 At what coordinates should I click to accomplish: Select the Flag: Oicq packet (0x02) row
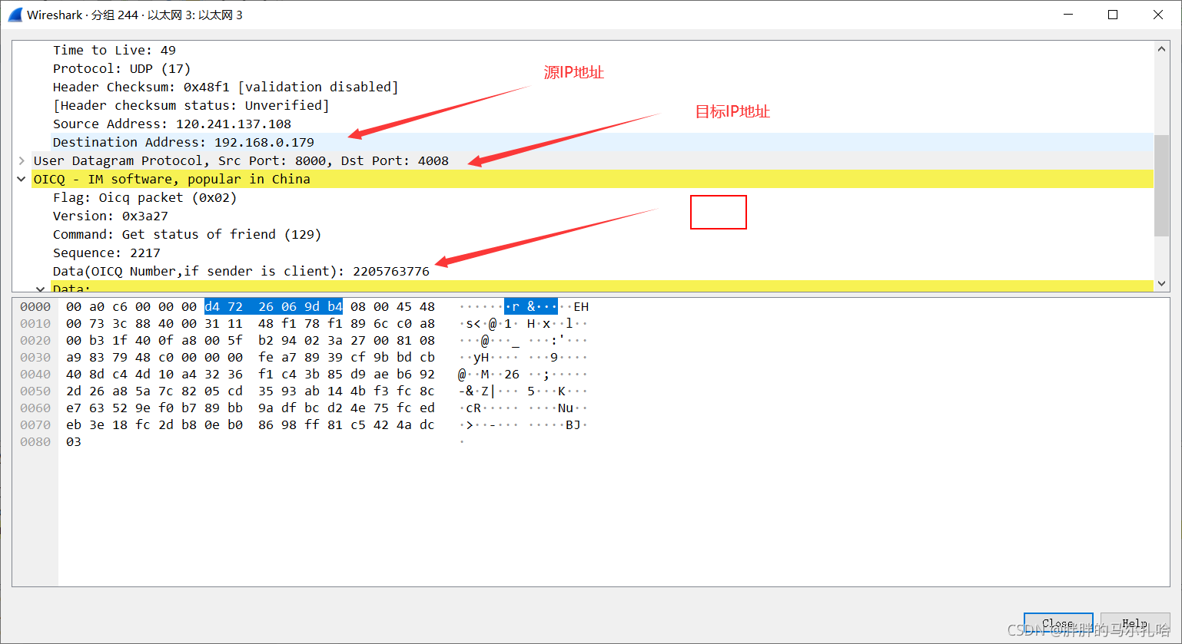point(144,197)
